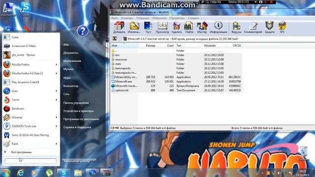Switch to the WinRAR taskbar button
This screenshot has width=315, height=177.
(106, 173)
